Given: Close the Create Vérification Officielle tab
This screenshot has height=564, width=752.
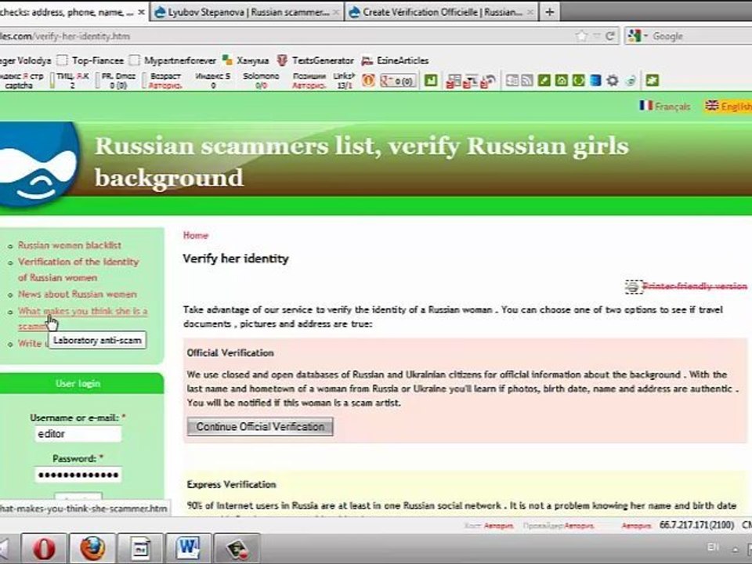Looking at the screenshot, I should tap(530, 13).
